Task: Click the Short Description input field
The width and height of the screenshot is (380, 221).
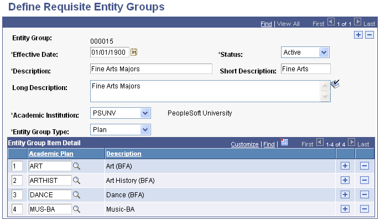Action: (x=305, y=69)
